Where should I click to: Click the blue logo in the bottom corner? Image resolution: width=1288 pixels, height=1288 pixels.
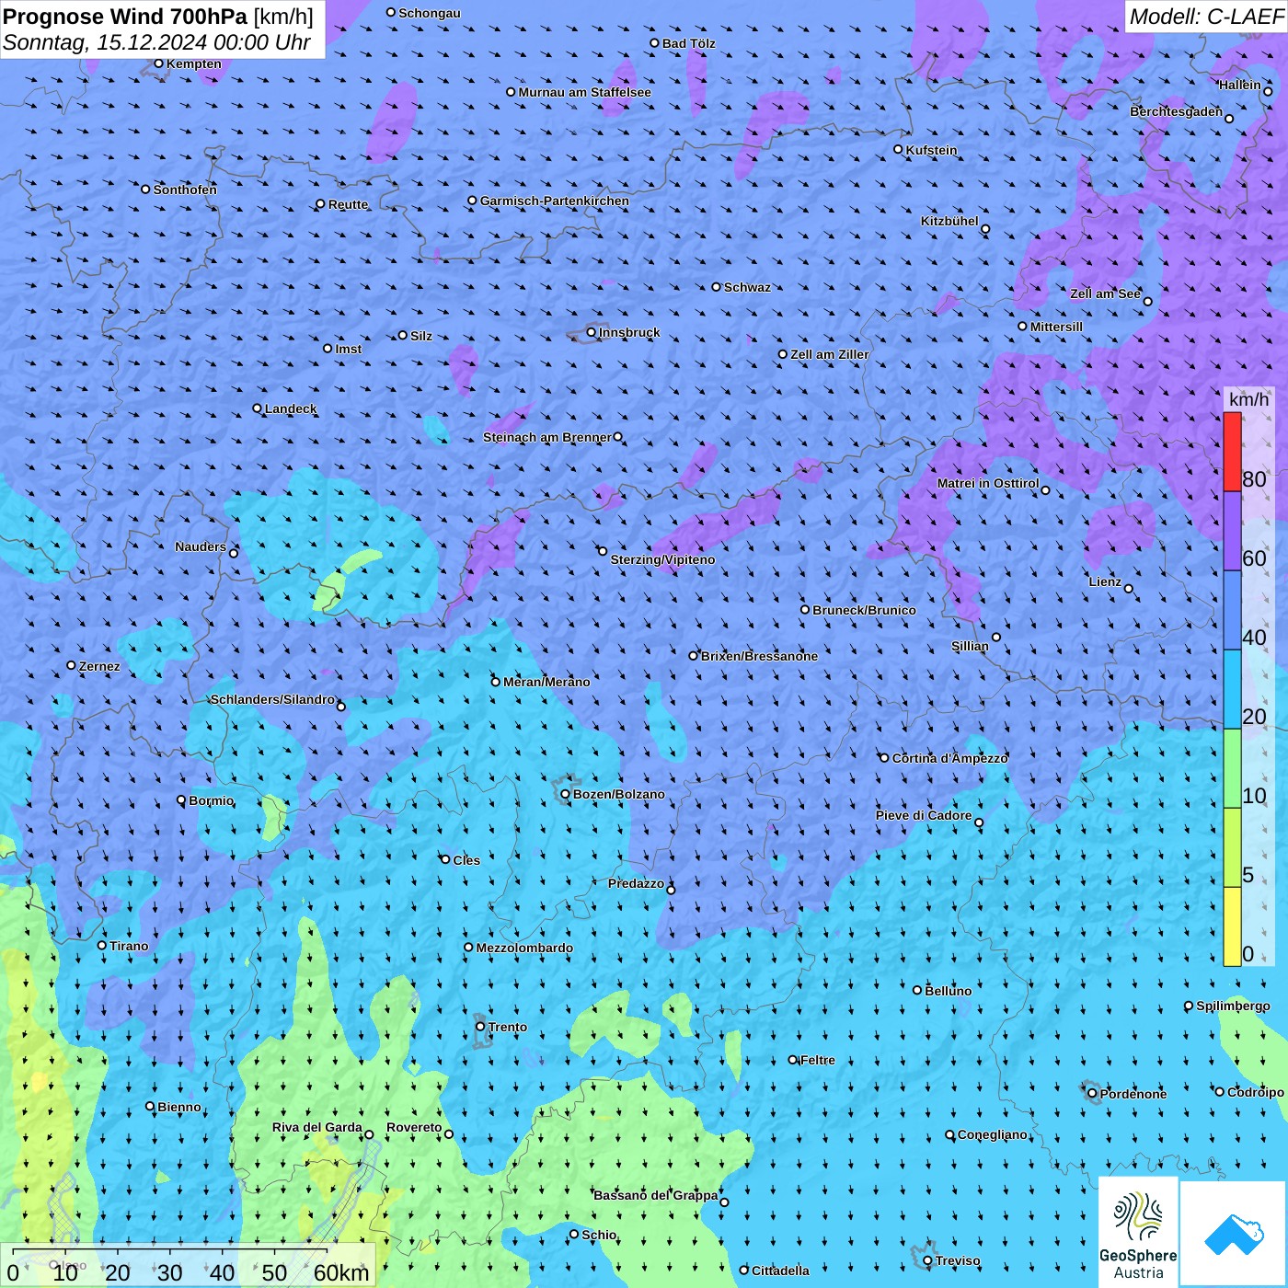pyautogui.click(x=1234, y=1235)
